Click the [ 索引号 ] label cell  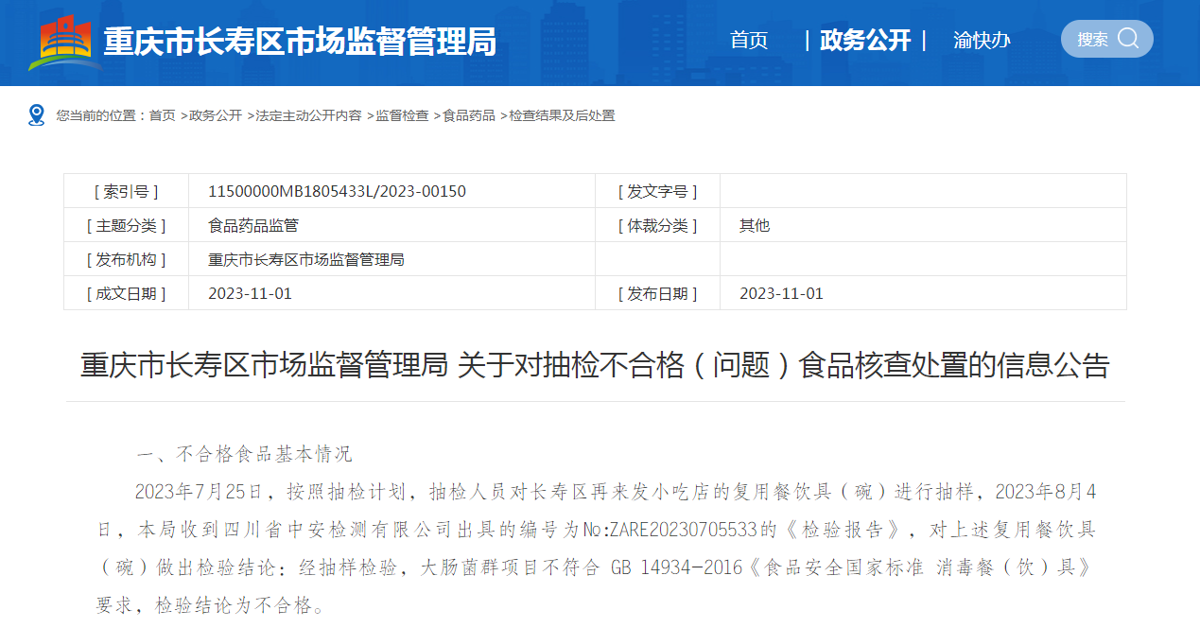coord(127,191)
